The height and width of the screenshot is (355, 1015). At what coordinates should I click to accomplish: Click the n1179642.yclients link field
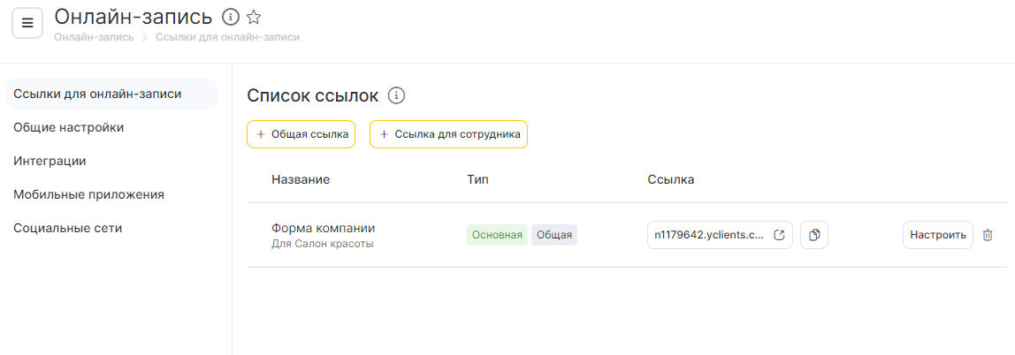pos(720,236)
